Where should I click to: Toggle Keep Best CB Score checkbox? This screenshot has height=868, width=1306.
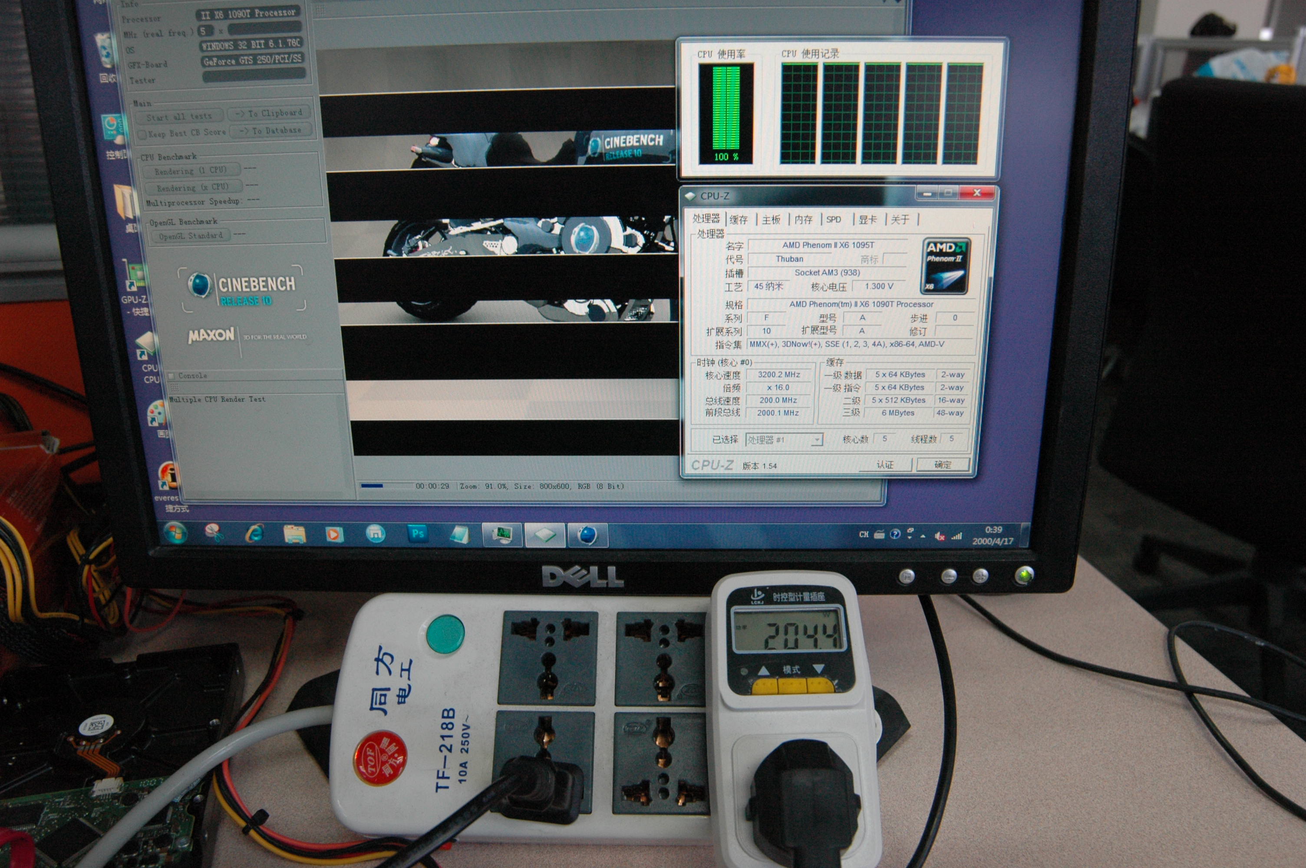[x=142, y=135]
